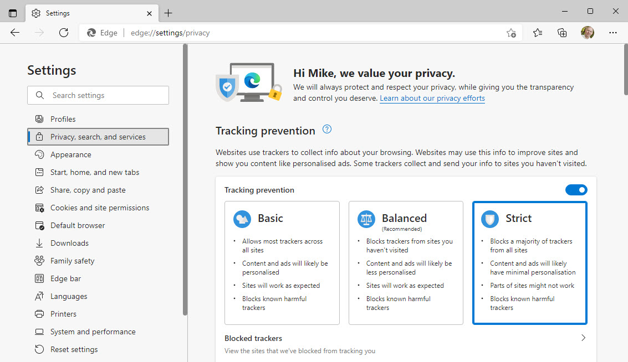
Task: Select the Balanced tracking prevention option
Action: coord(406,262)
